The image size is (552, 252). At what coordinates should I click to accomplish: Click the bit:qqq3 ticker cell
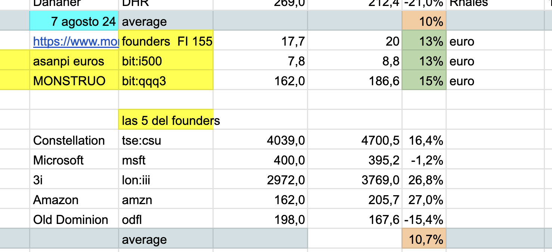[166, 81]
